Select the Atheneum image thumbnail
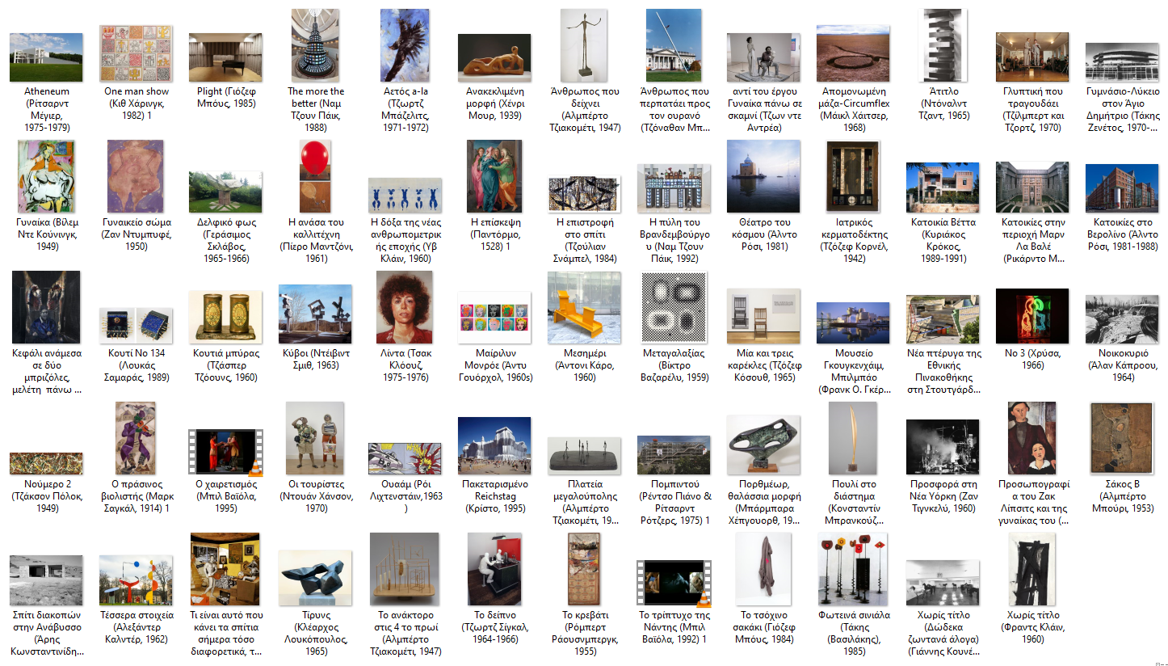The image size is (1168, 666). click(46, 57)
